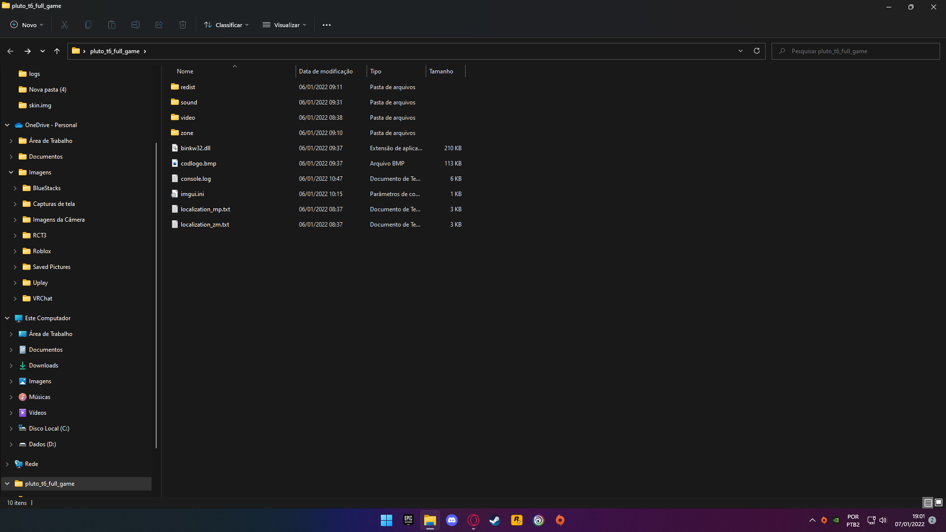Refresh the folder view
This screenshot has height=532, width=946.
tap(757, 51)
